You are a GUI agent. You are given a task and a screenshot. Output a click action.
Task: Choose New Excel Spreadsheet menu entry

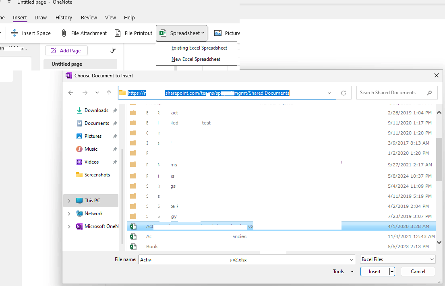pyautogui.click(x=196, y=59)
